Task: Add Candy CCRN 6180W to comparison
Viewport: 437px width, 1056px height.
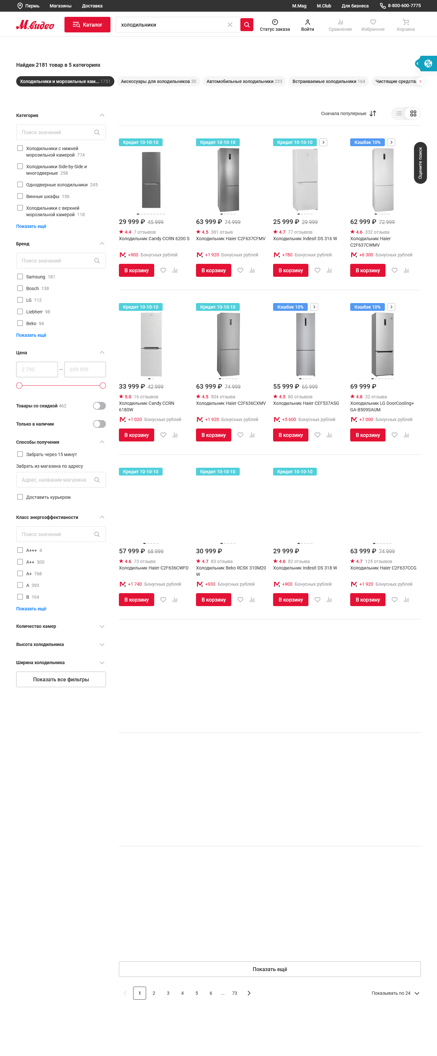Action: pos(175,435)
